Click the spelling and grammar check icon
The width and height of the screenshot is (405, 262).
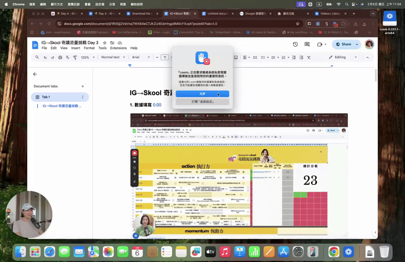click(x=67, y=57)
